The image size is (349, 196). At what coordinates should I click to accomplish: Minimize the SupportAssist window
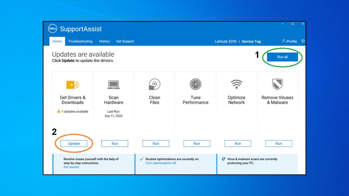click(283, 24)
